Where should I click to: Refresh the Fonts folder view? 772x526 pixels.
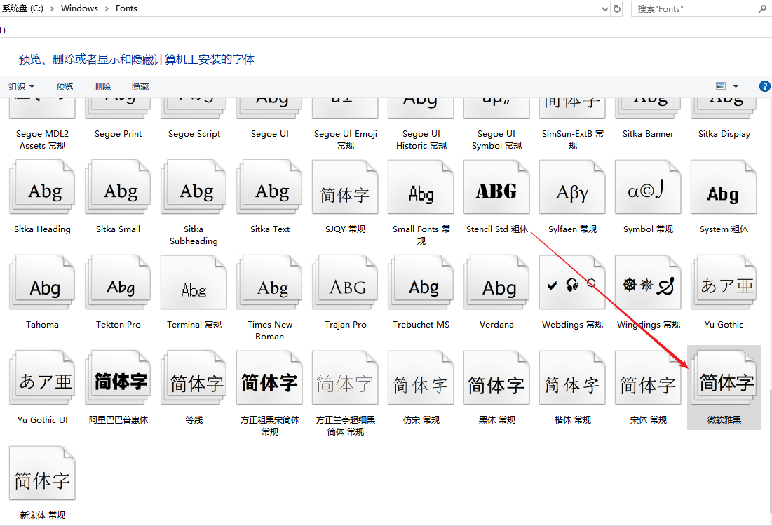coord(617,9)
